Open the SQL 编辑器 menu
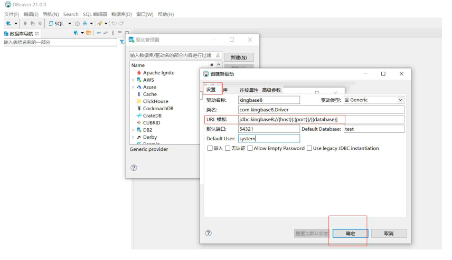Image resolution: width=452 pixels, height=260 pixels. click(x=95, y=14)
